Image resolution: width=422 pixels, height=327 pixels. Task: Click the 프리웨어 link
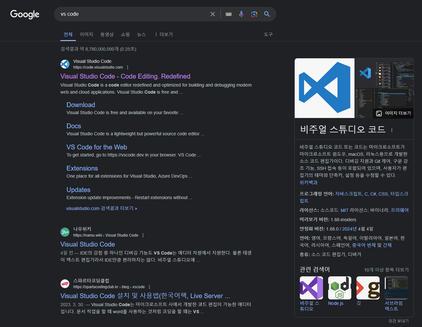point(400,210)
